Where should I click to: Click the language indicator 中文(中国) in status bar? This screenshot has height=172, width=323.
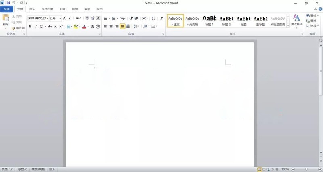tap(38, 169)
